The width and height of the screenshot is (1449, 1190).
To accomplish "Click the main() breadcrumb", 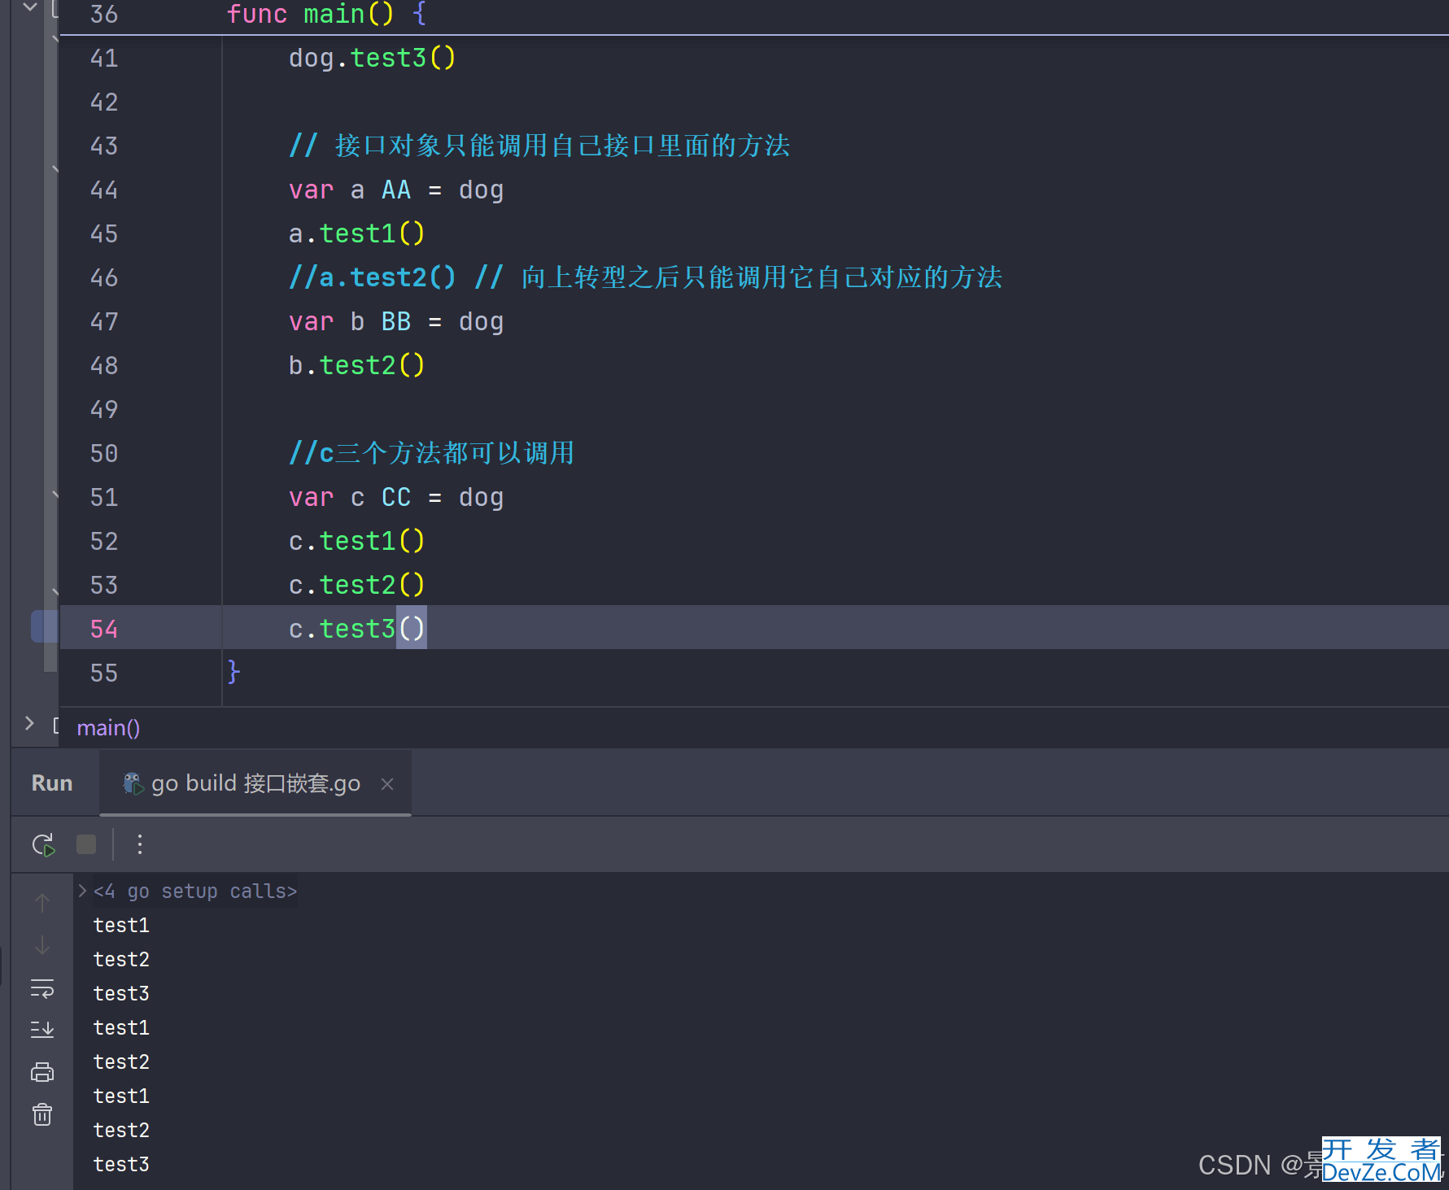I will tap(108, 728).
